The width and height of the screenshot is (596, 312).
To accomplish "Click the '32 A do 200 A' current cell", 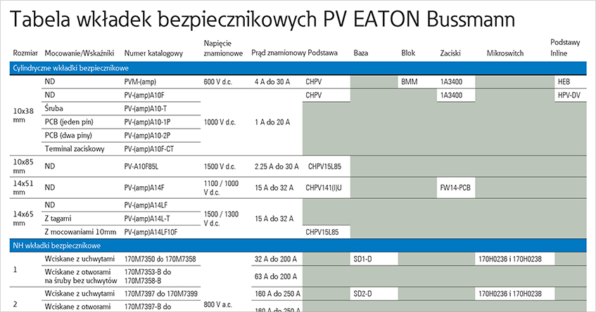I will click(276, 259).
